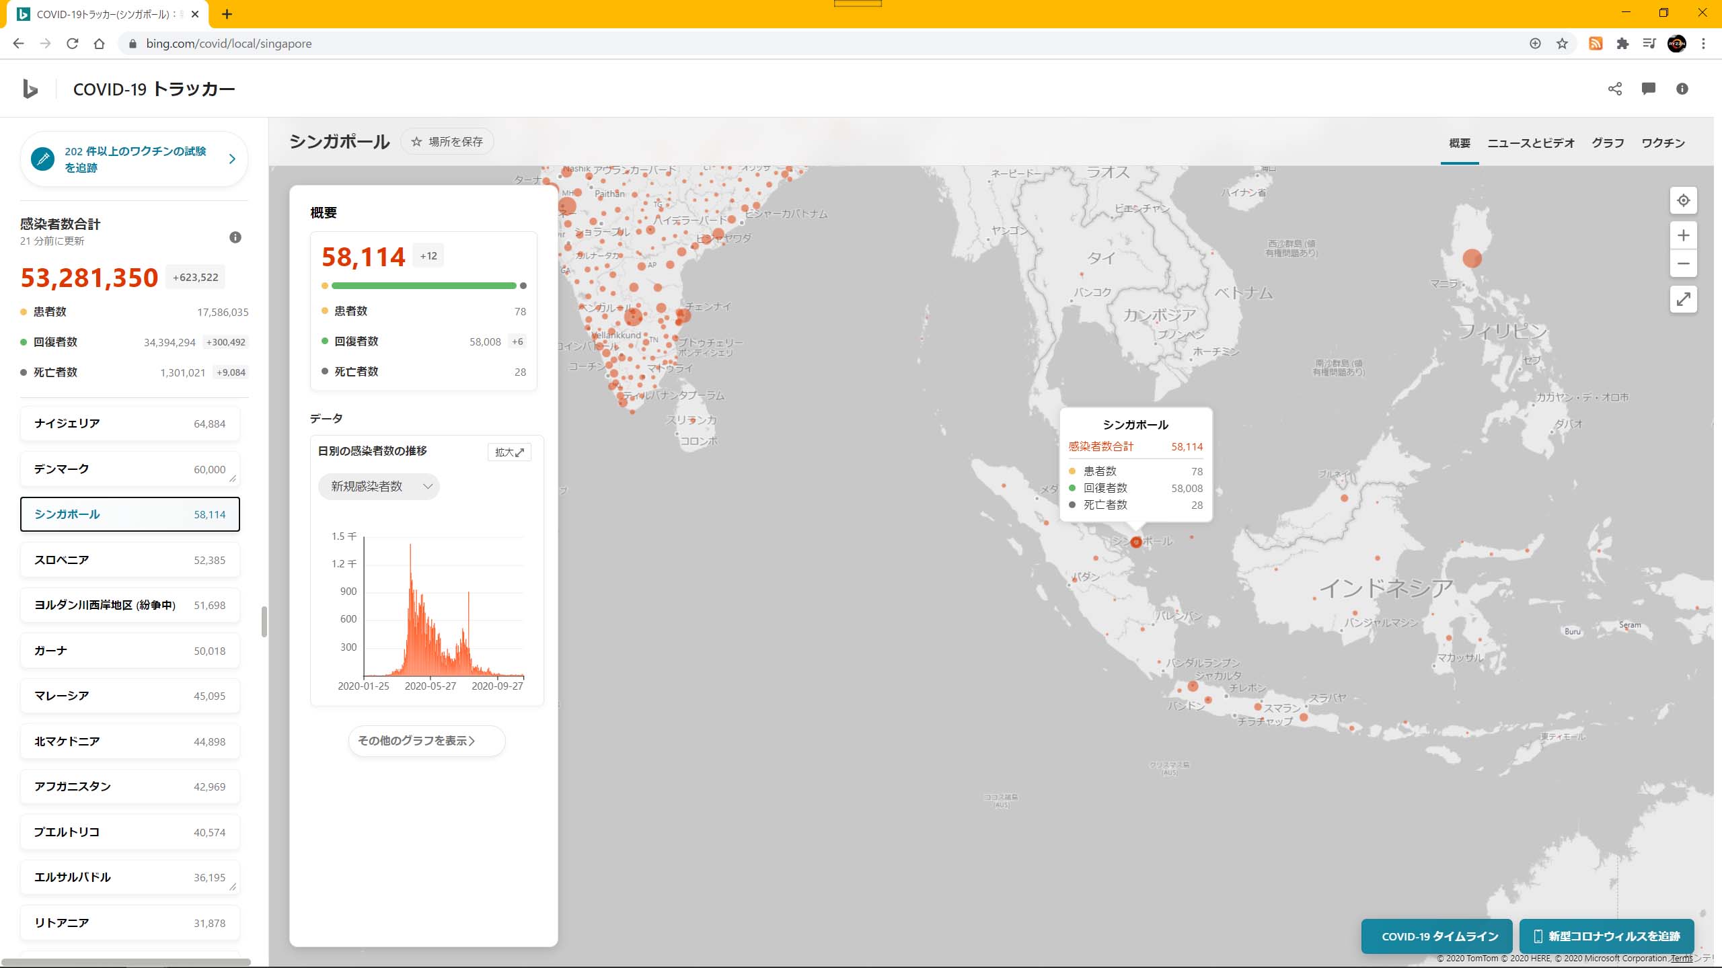Select マレーシア in country list
Screen dimensions: 1722x968
(x=130, y=696)
